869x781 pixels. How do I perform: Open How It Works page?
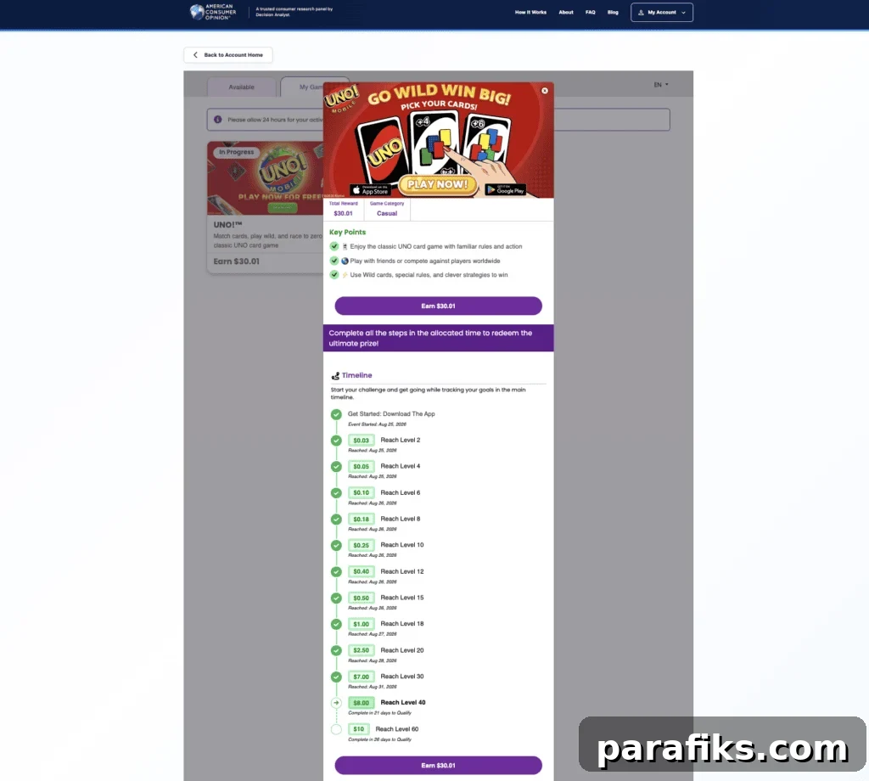(530, 12)
